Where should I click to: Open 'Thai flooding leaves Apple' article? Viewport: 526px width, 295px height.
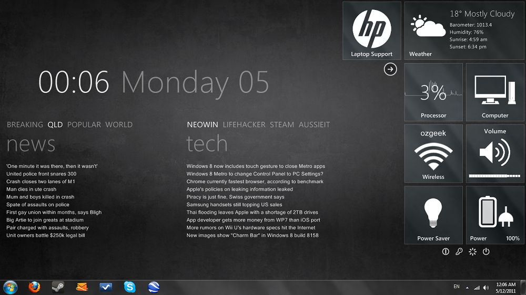[252, 212]
